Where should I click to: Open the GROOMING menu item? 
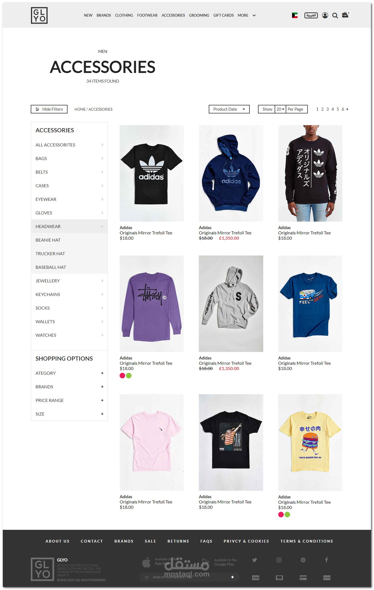point(199,15)
